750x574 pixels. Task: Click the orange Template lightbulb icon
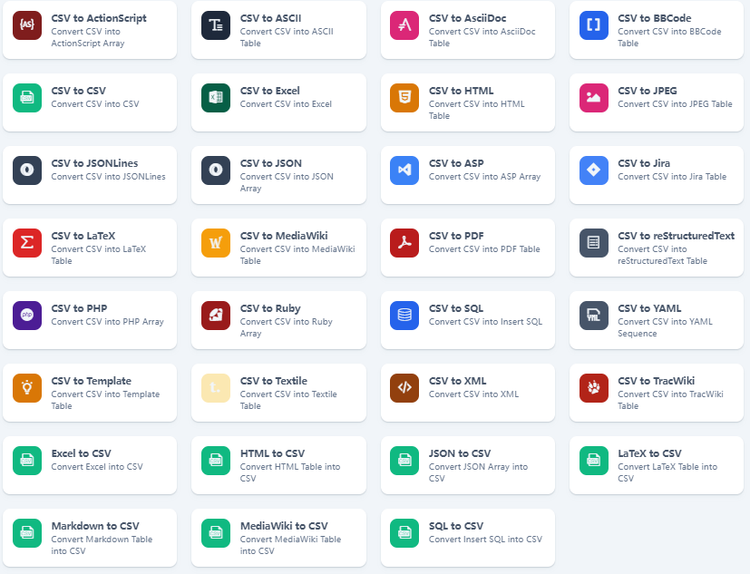pos(27,387)
